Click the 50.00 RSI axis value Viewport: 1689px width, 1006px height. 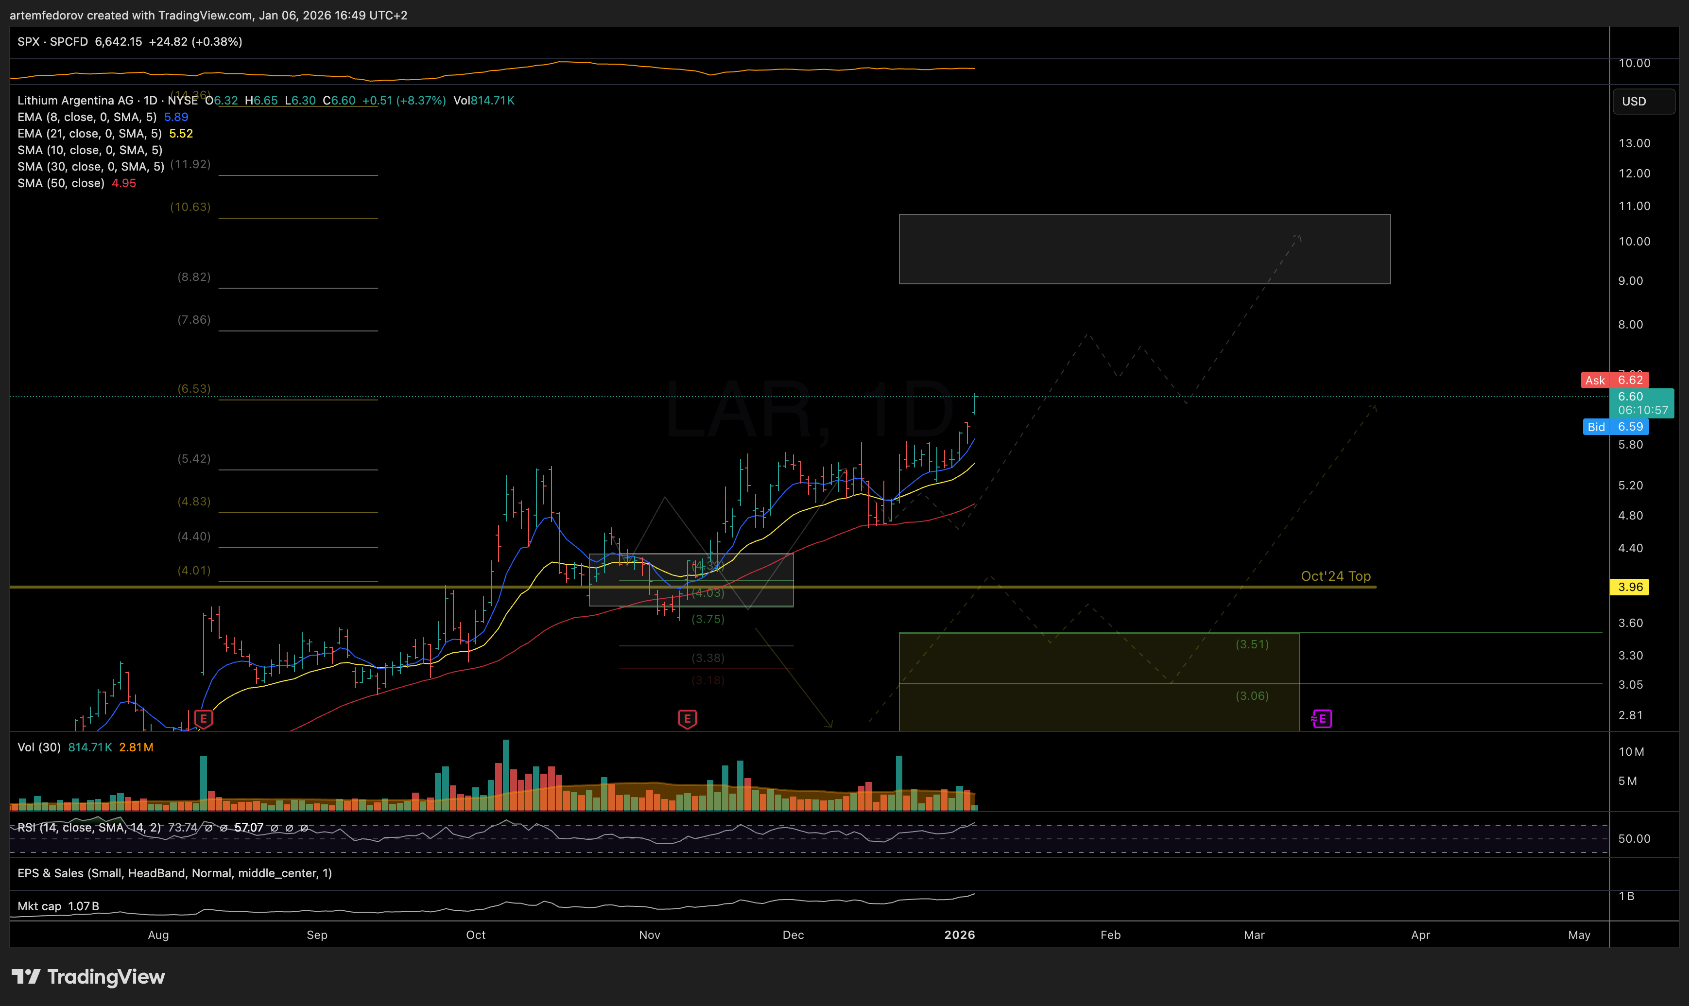click(1634, 838)
